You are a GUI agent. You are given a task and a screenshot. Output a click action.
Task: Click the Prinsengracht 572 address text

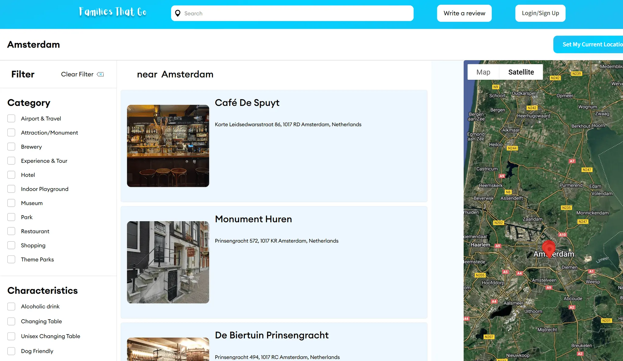coord(277,241)
